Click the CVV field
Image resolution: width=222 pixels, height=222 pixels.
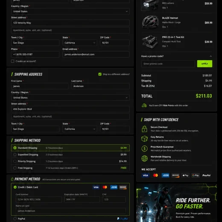click(114, 199)
